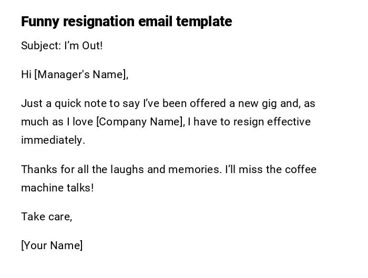
Task: Click the "[Manager's Name]" placeholder
Action: pyautogui.click(x=81, y=74)
